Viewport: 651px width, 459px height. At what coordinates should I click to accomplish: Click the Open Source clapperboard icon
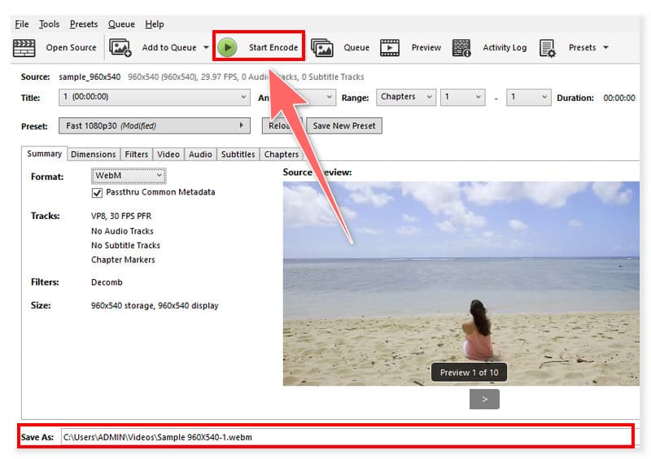pos(24,48)
